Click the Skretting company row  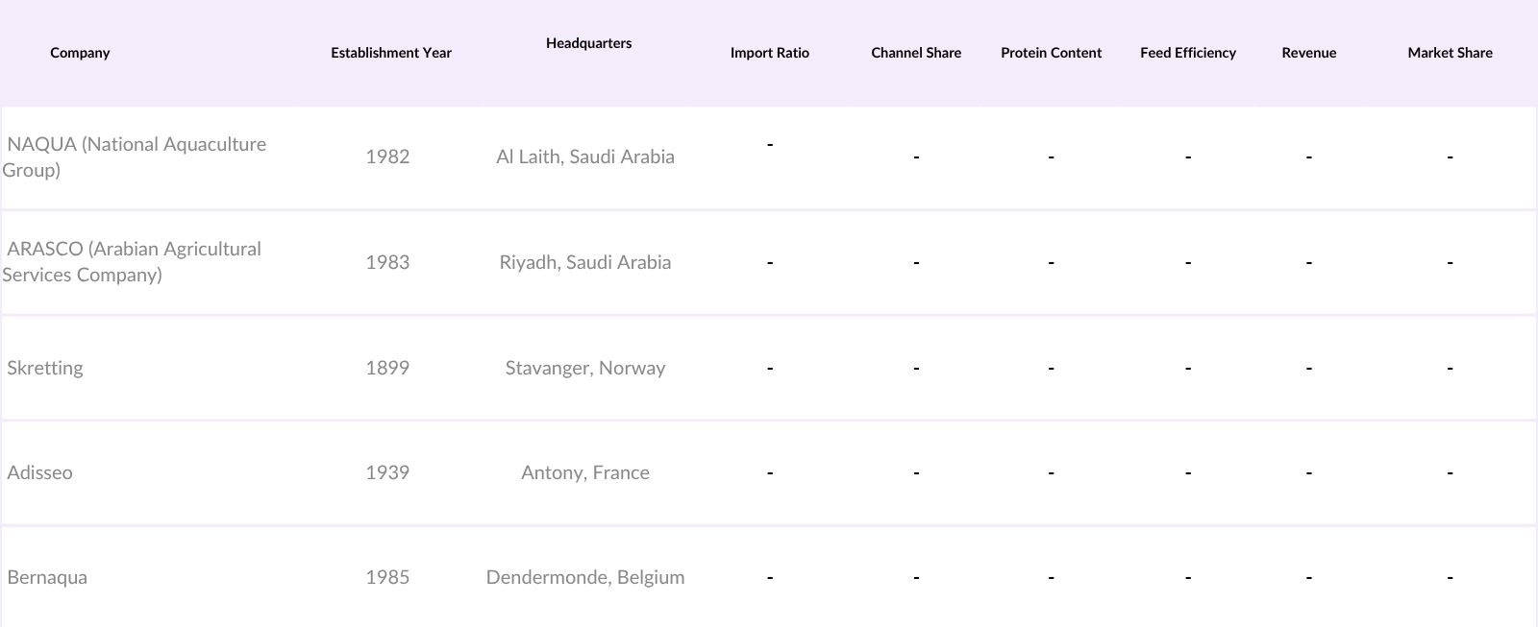point(45,368)
